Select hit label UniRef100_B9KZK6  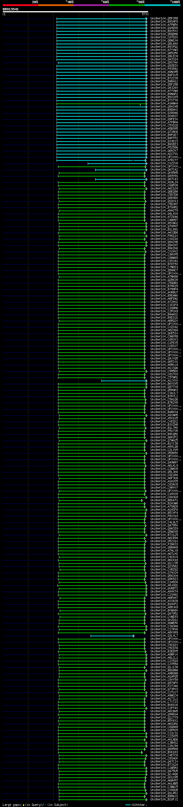tap(164, 248)
